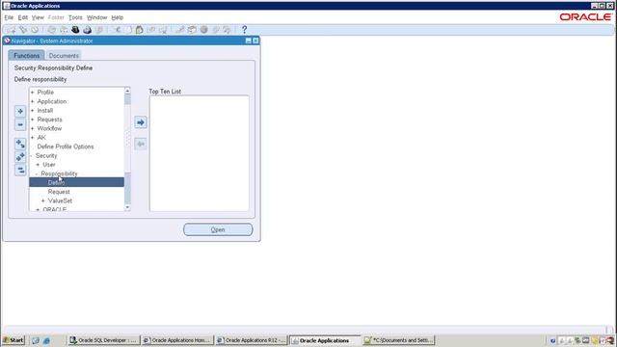Click the Window Help question mark icon

point(244,30)
